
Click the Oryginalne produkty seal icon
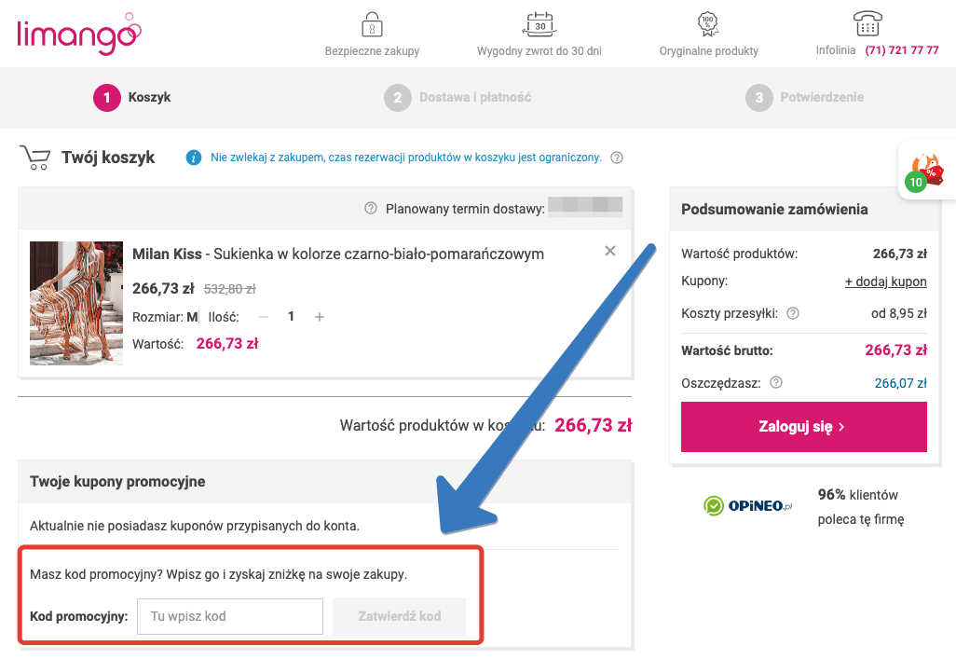[706, 23]
